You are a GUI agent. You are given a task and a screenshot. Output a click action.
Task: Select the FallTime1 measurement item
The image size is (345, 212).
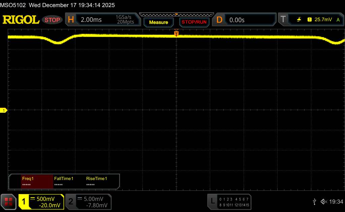[x=64, y=181]
